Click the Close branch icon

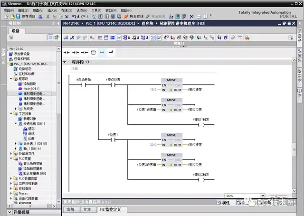pos(111,52)
